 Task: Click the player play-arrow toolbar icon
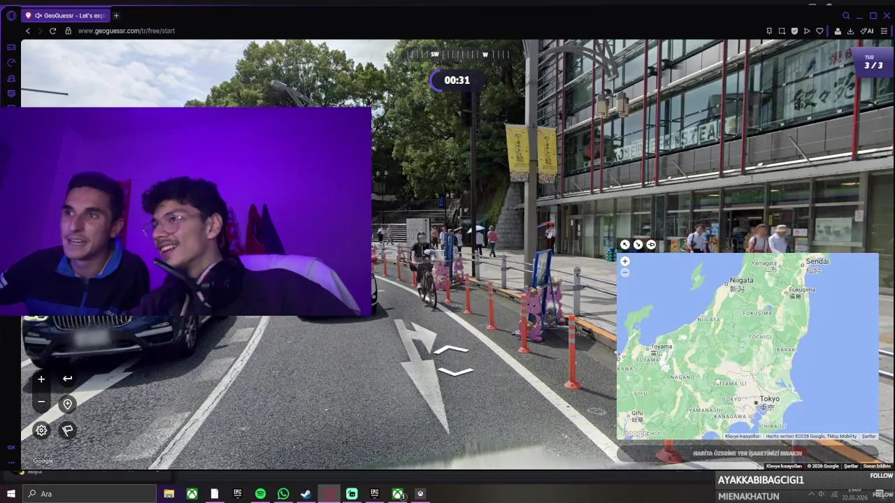(x=807, y=31)
